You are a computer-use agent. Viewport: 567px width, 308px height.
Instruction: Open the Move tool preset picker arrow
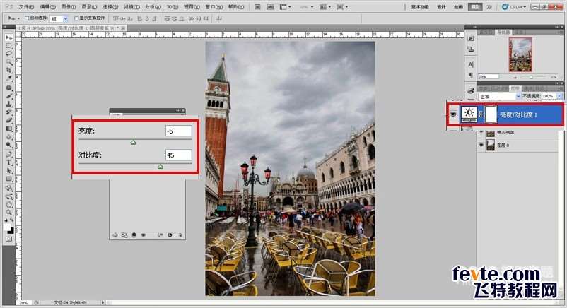point(18,18)
